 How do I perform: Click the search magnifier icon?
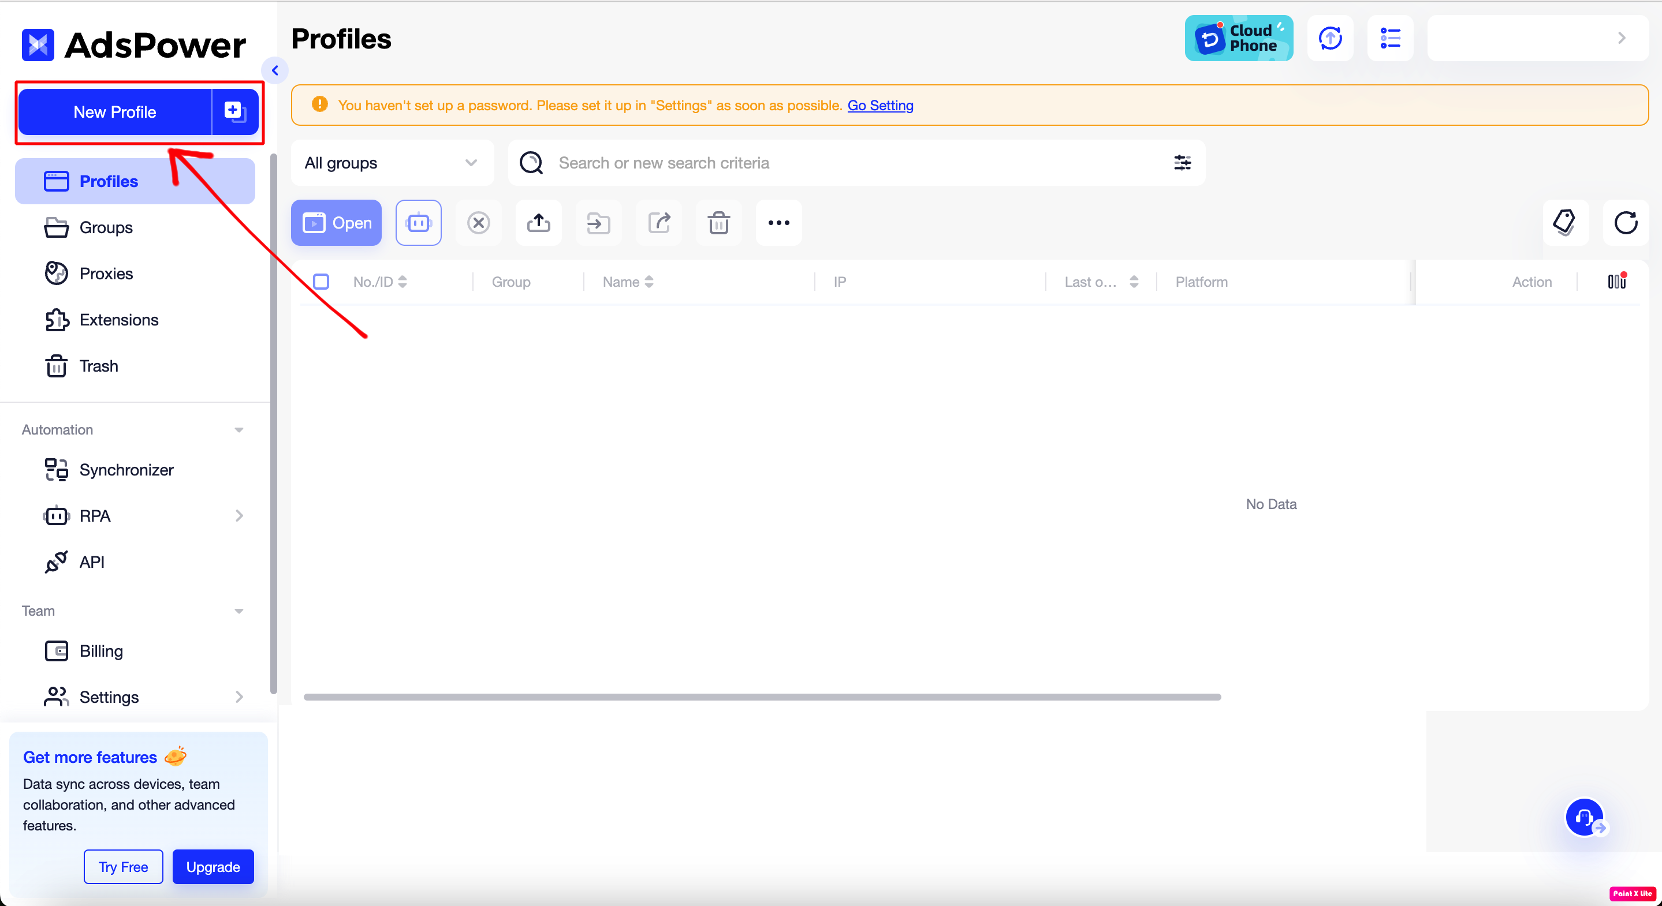click(x=531, y=163)
